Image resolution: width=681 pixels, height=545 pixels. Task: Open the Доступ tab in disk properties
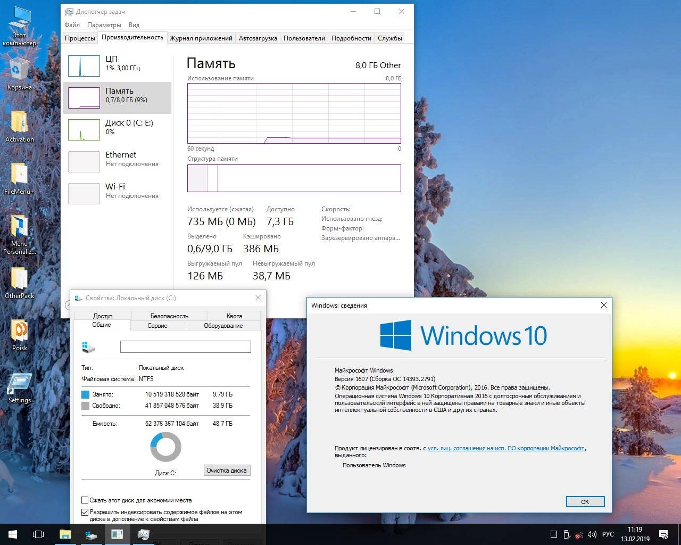pos(103,316)
